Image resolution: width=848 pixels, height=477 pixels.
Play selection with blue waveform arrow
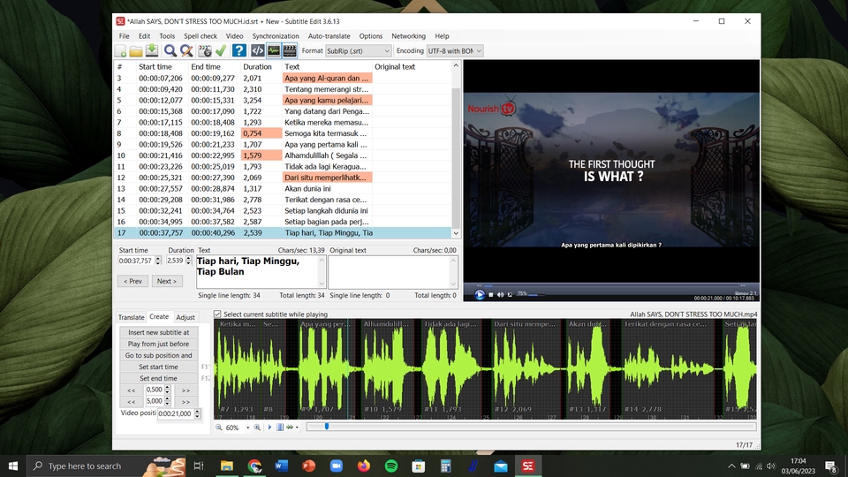(269, 428)
